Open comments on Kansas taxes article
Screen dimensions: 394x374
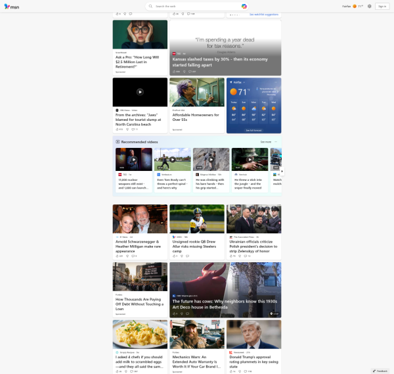pos(192,72)
